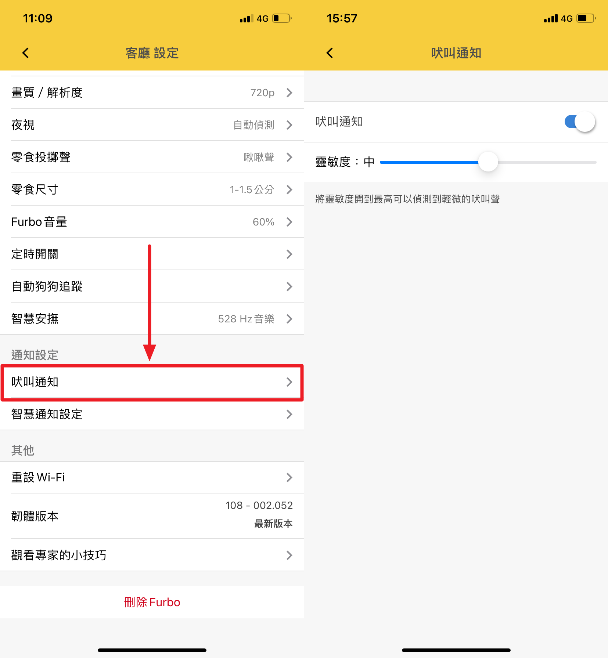Tap left phone's 4G signal indicator
Image resolution: width=608 pixels, height=658 pixels.
tap(254, 18)
